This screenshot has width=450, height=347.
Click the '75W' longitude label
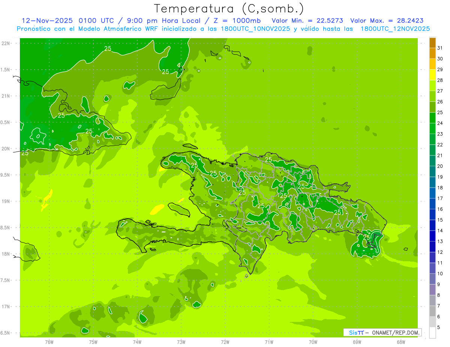coord(93,342)
